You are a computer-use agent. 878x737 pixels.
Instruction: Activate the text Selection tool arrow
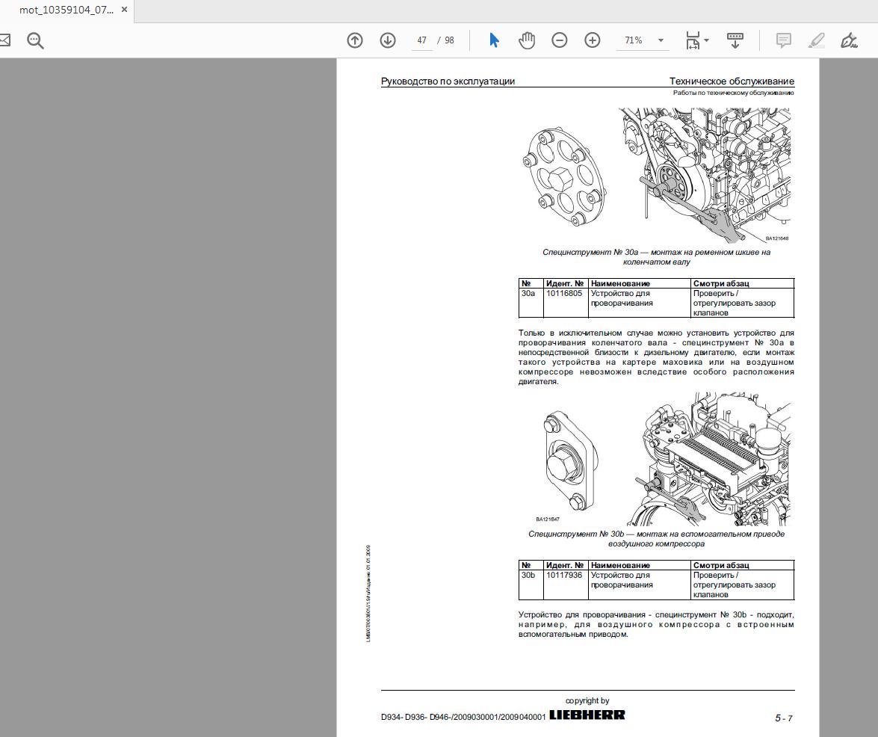[494, 40]
